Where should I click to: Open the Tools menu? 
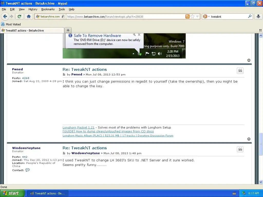(x=62, y=9)
